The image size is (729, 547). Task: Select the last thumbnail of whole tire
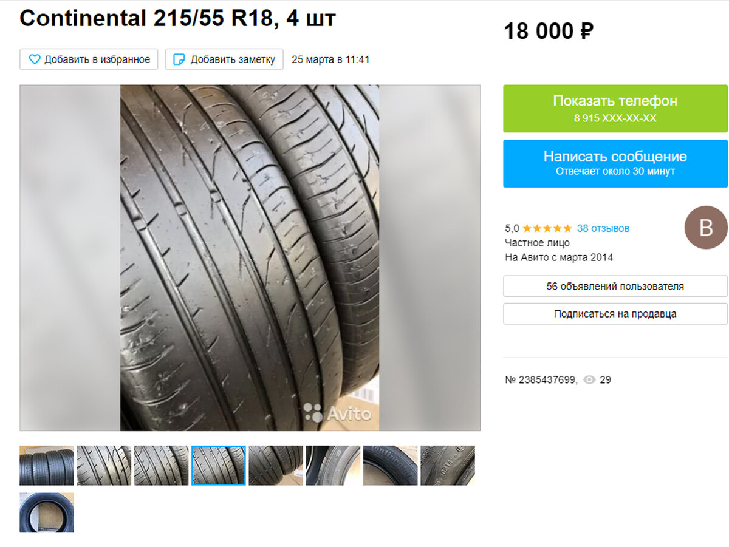click(x=47, y=512)
